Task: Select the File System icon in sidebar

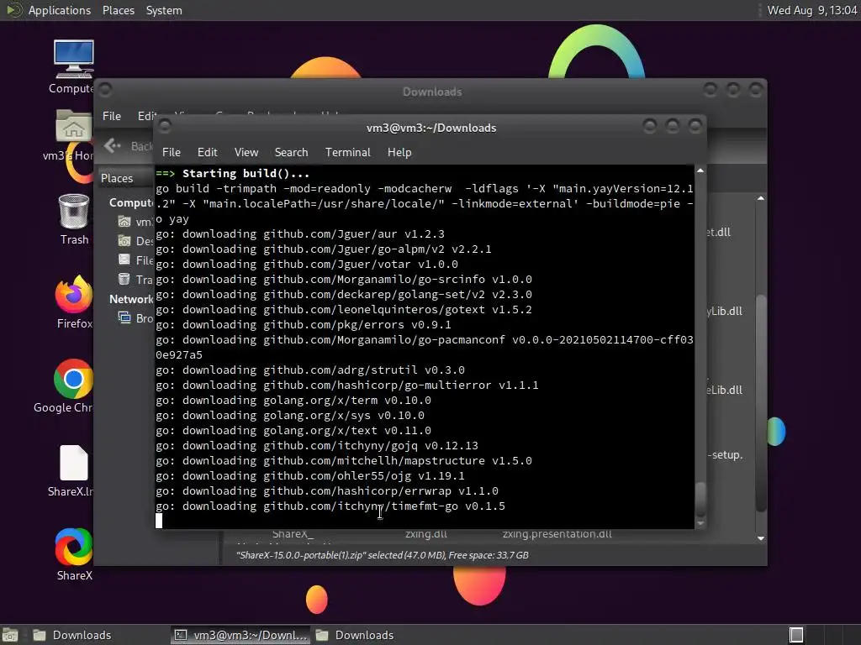Action: (124, 260)
